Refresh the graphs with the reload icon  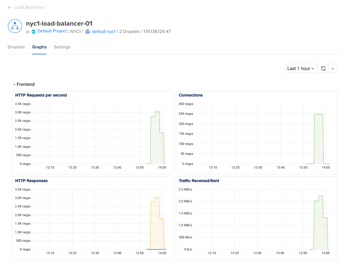point(323,68)
